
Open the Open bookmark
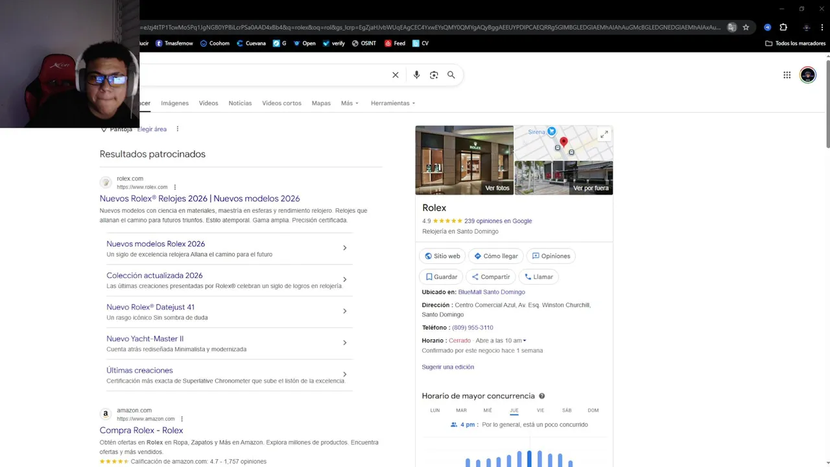[304, 43]
